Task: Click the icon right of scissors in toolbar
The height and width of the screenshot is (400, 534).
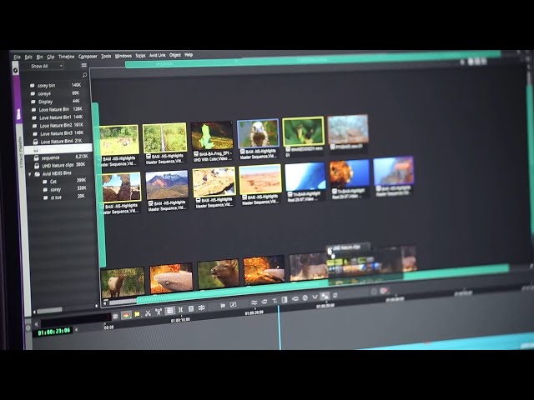Action: tap(159, 312)
